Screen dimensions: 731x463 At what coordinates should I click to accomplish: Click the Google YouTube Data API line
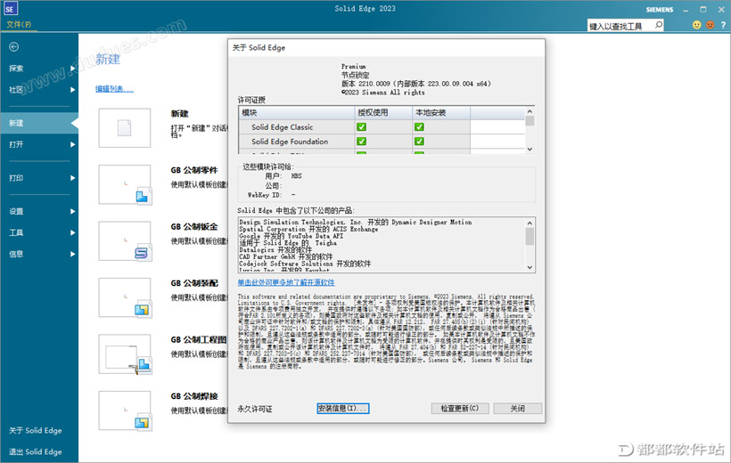291,236
